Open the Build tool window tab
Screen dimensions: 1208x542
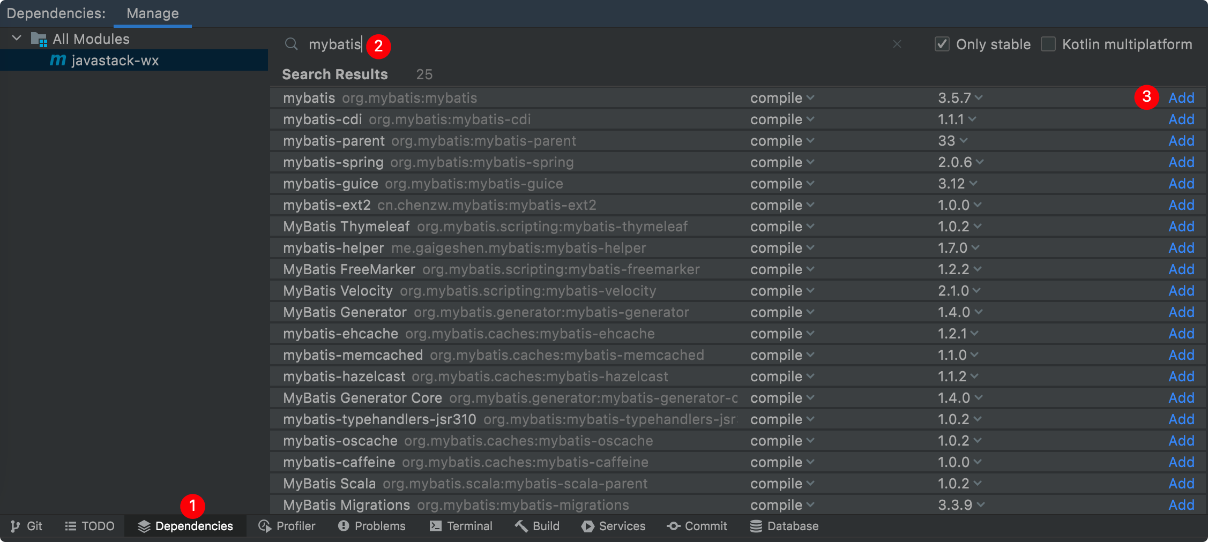pyautogui.click(x=537, y=526)
